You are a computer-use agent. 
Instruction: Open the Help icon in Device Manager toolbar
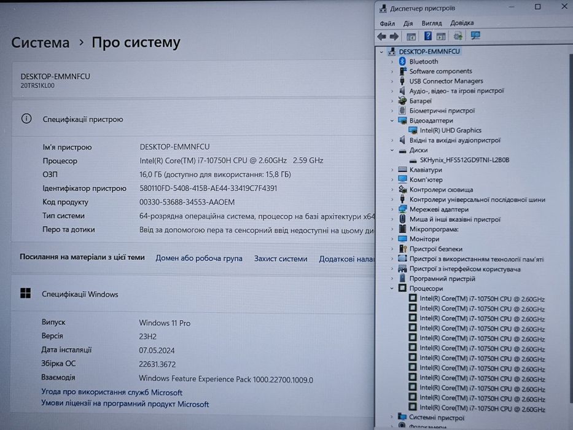(427, 36)
